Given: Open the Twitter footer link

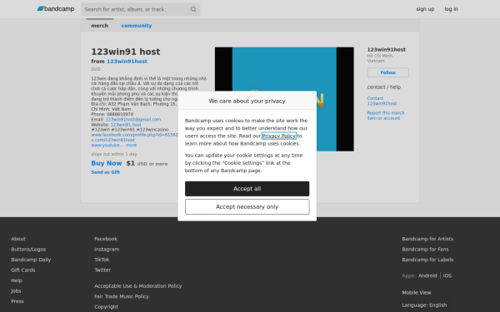Looking at the screenshot, I should (x=102, y=270).
